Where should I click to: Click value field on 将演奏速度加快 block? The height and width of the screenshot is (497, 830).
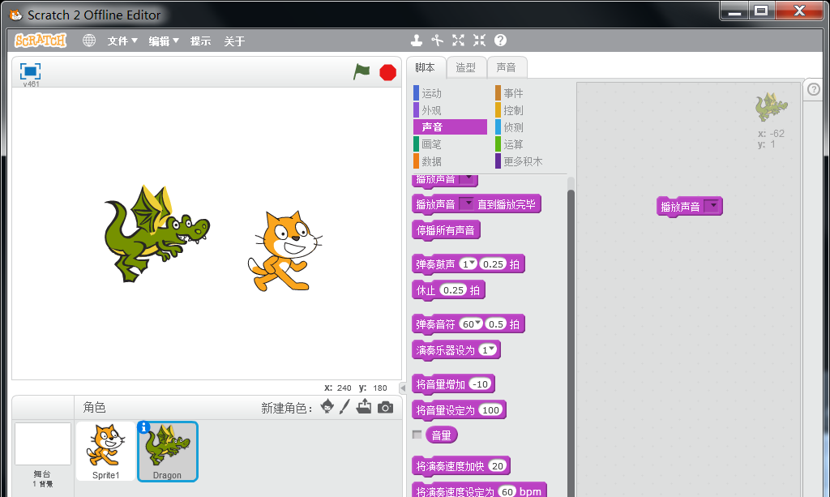click(498, 465)
